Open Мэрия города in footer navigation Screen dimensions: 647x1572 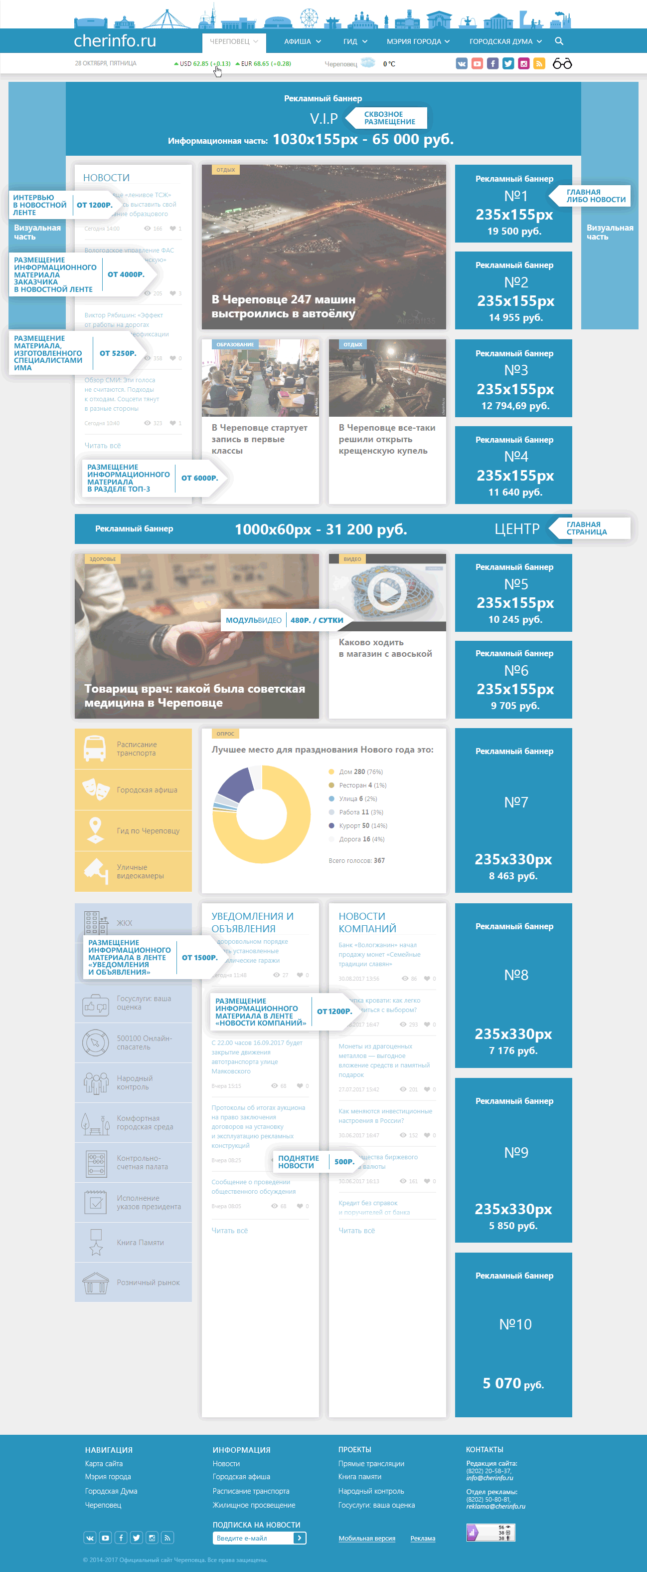coord(108,1477)
